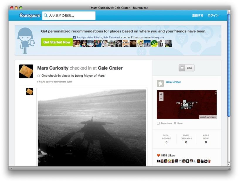Click the vertical scrollbar thumb
This screenshot has height=182, width=239.
(x=229, y=65)
